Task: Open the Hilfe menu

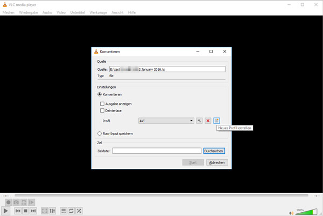Action: pos(132,12)
